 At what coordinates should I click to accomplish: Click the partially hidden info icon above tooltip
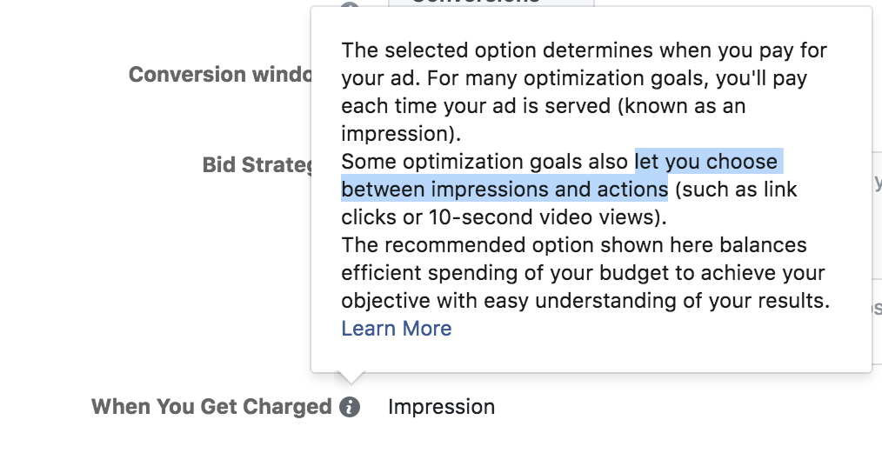(x=350, y=6)
